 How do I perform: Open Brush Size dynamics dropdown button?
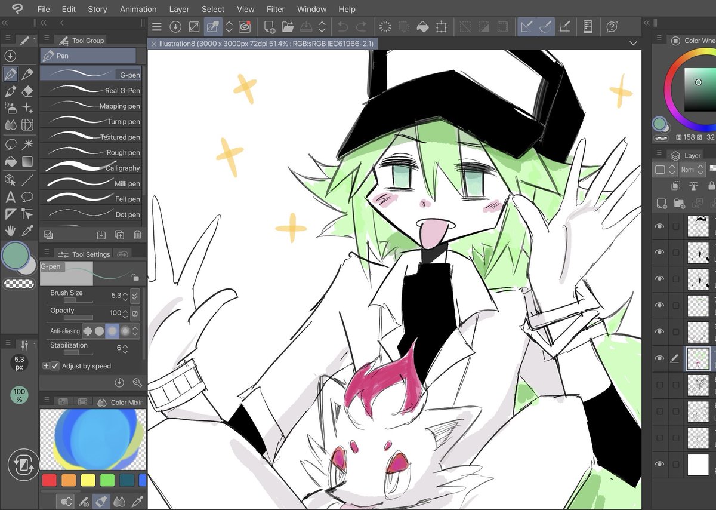tap(135, 296)
